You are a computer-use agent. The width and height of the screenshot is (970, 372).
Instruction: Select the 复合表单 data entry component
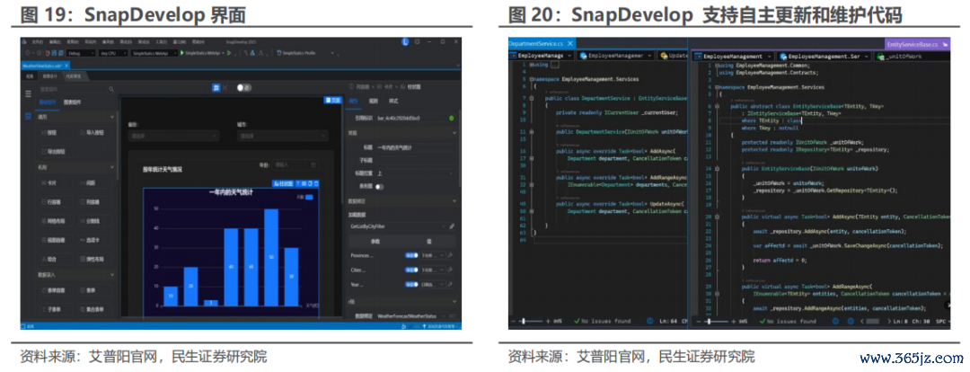pos(94,309)
